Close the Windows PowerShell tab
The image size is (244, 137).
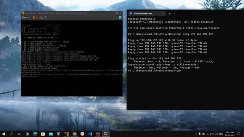pos(163,14)
